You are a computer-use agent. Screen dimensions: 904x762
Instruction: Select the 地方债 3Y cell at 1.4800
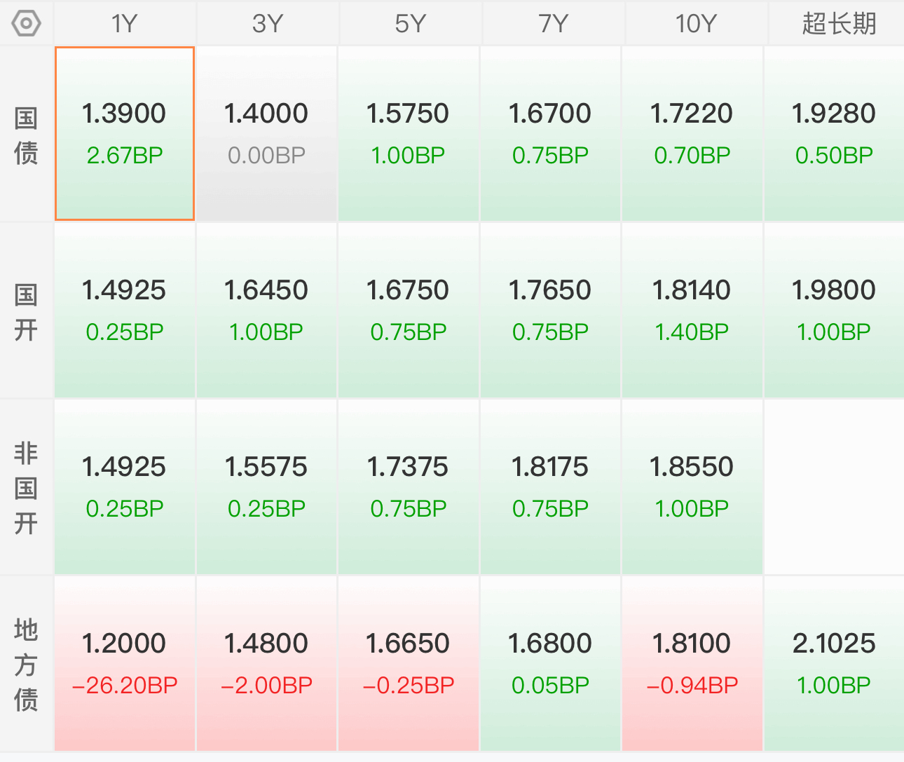tap(267, 664)
